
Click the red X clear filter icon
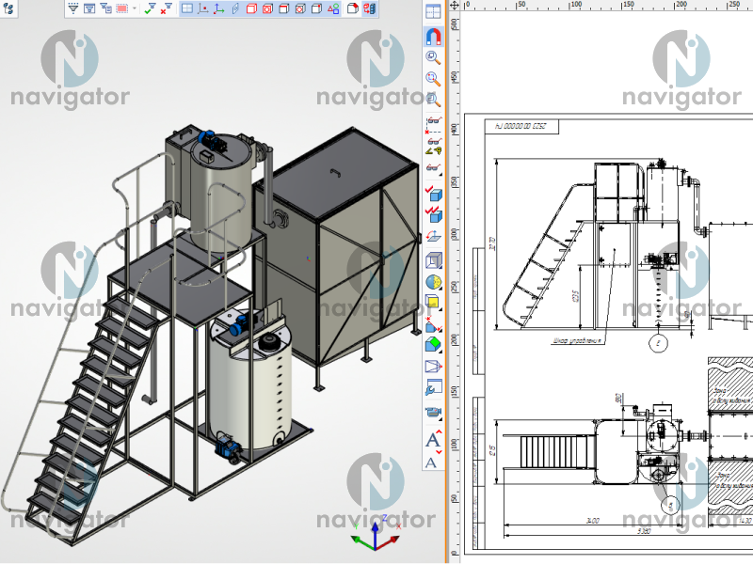(166, 8)
